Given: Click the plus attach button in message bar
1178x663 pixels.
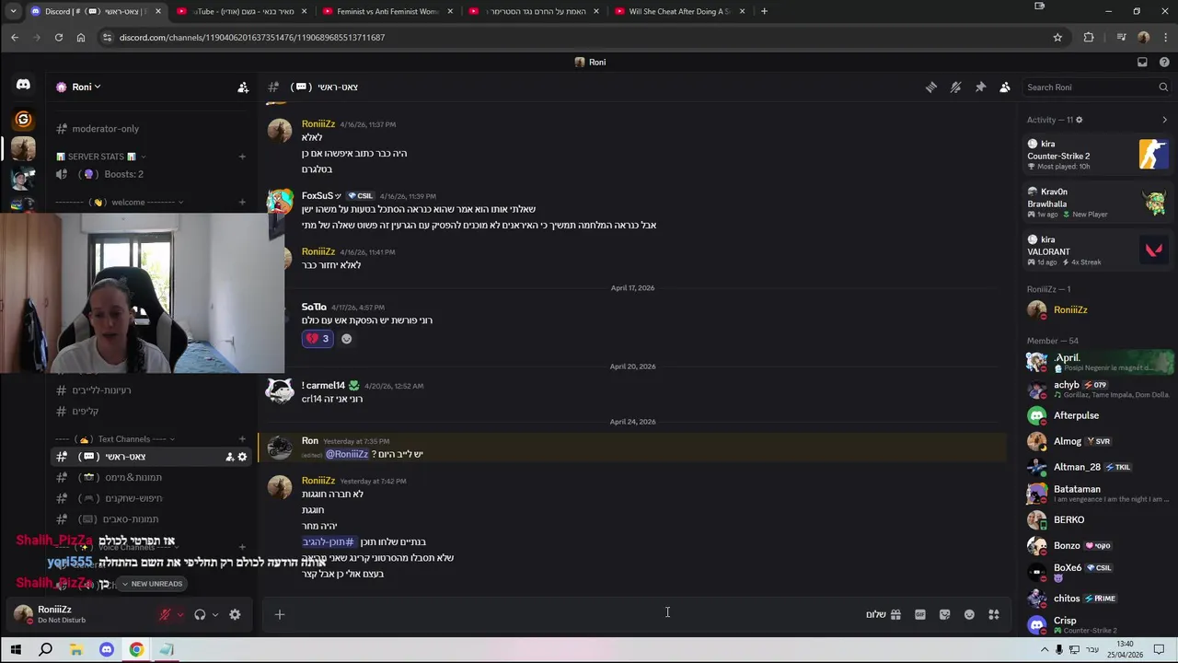Looking at the screenshot, I should (280, 614).
